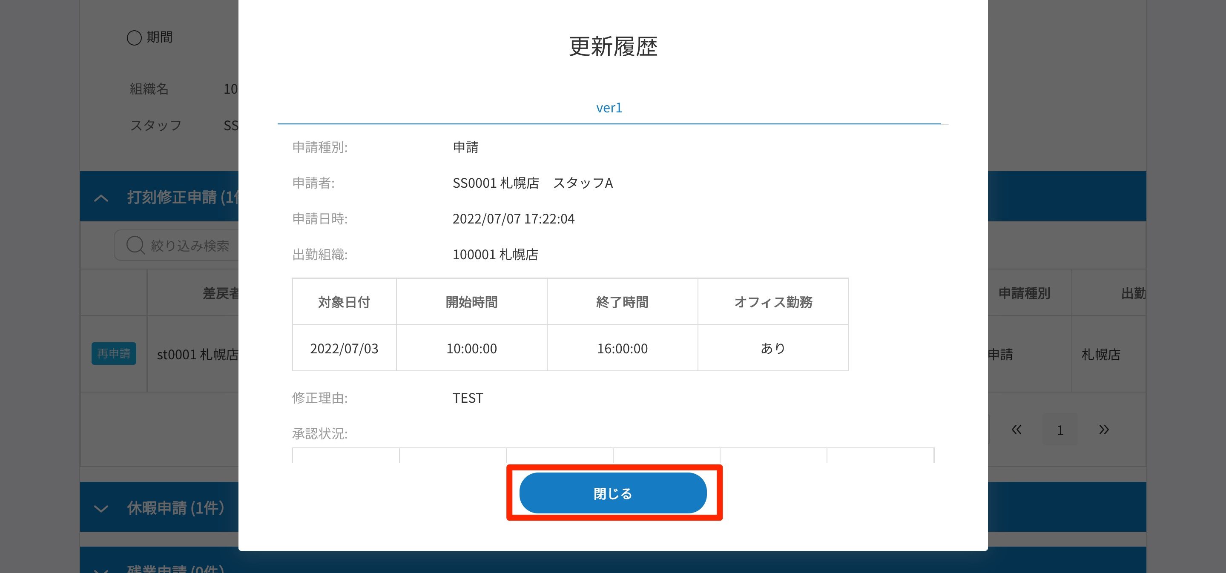
Task: Click the 再申請 badge button
Action: (x=114, y=354)
